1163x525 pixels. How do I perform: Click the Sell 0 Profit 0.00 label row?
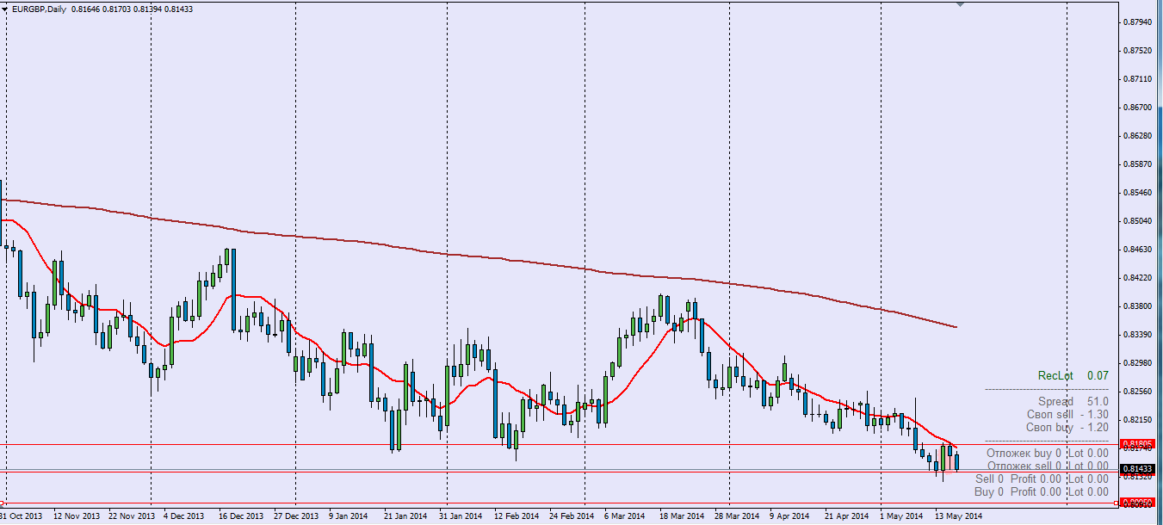(x=1042, y=479)
